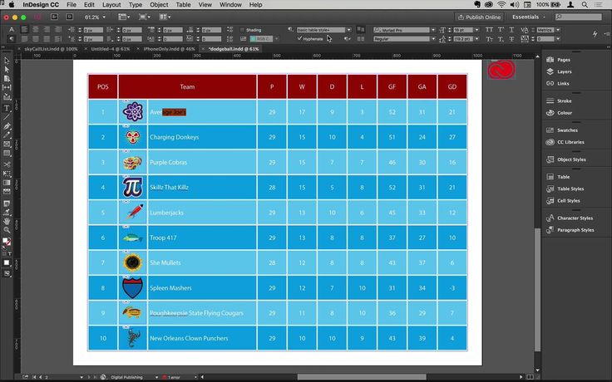Screen dimensions: 612x382
Task: Select the Eyedropper tool
Action: click(x=7, y=213)
